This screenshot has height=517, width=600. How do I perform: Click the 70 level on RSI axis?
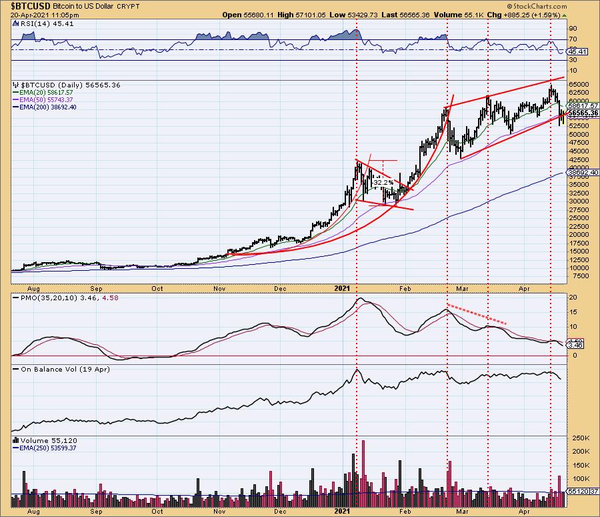(573, 39)
